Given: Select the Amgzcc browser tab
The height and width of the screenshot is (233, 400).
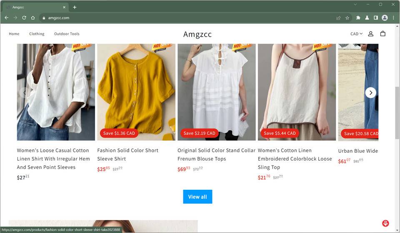Looking at the screenshot, I should coord(36,7).
